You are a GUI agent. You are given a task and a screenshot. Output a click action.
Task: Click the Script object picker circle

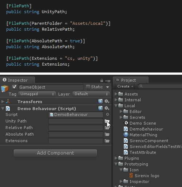click(107, 114)
